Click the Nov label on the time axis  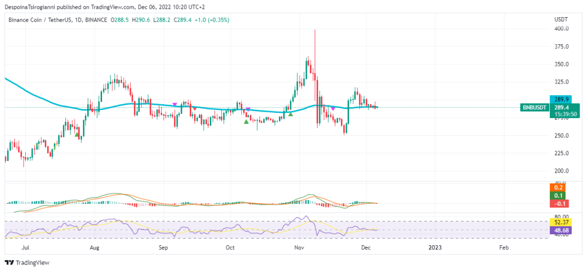299,248
